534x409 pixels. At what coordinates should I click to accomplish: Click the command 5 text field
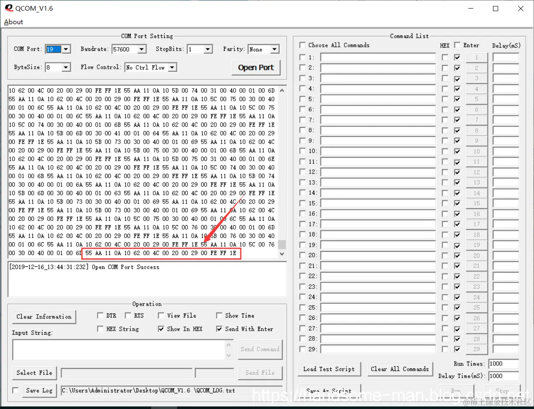(378, 99)
